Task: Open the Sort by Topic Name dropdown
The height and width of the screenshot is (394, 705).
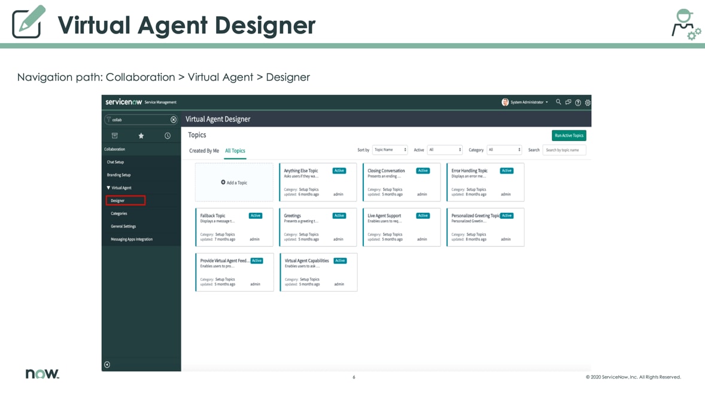Action: [390, 150]
